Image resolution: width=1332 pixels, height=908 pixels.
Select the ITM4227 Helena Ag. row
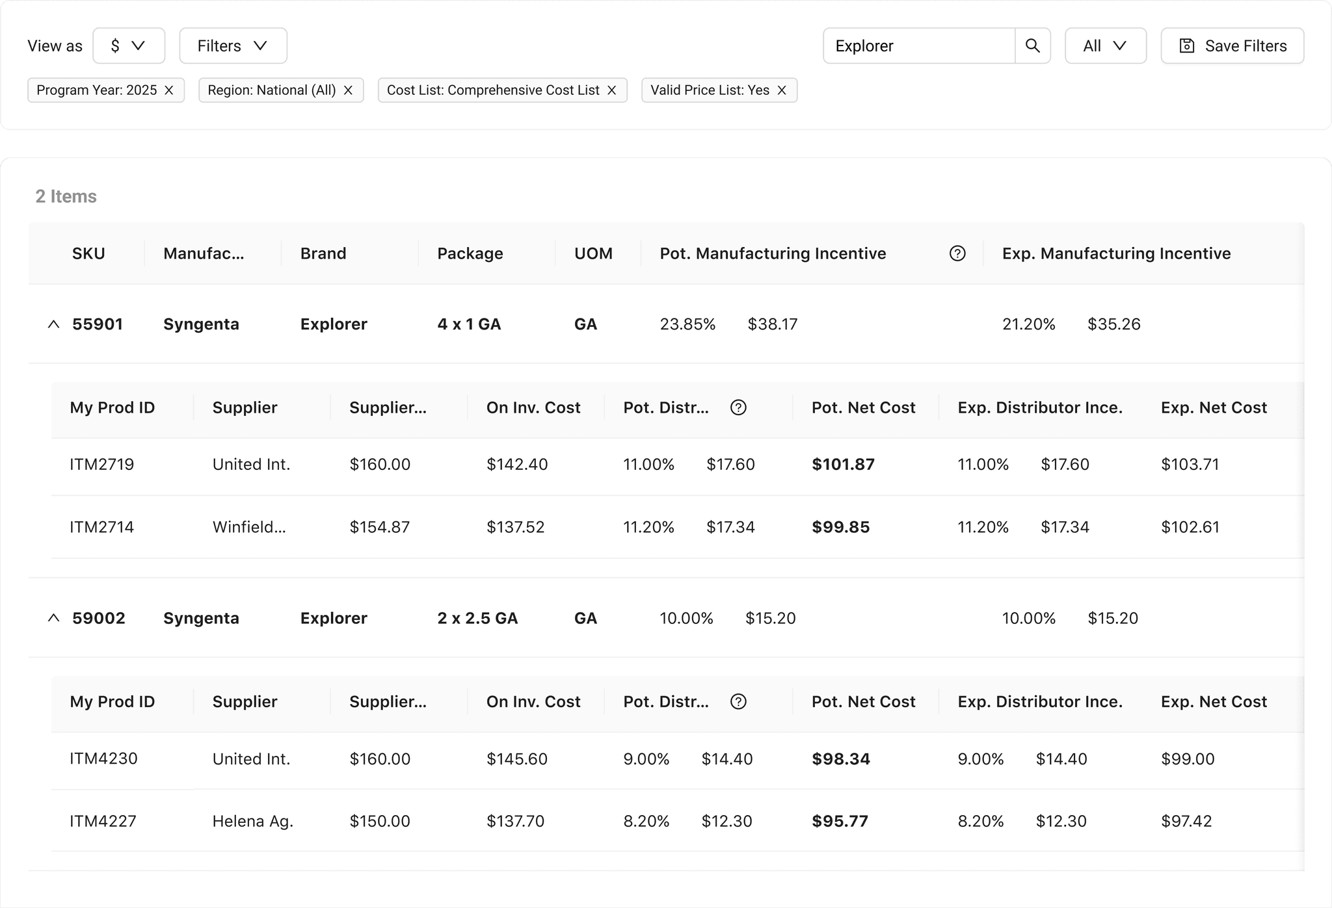pos(678,821)
